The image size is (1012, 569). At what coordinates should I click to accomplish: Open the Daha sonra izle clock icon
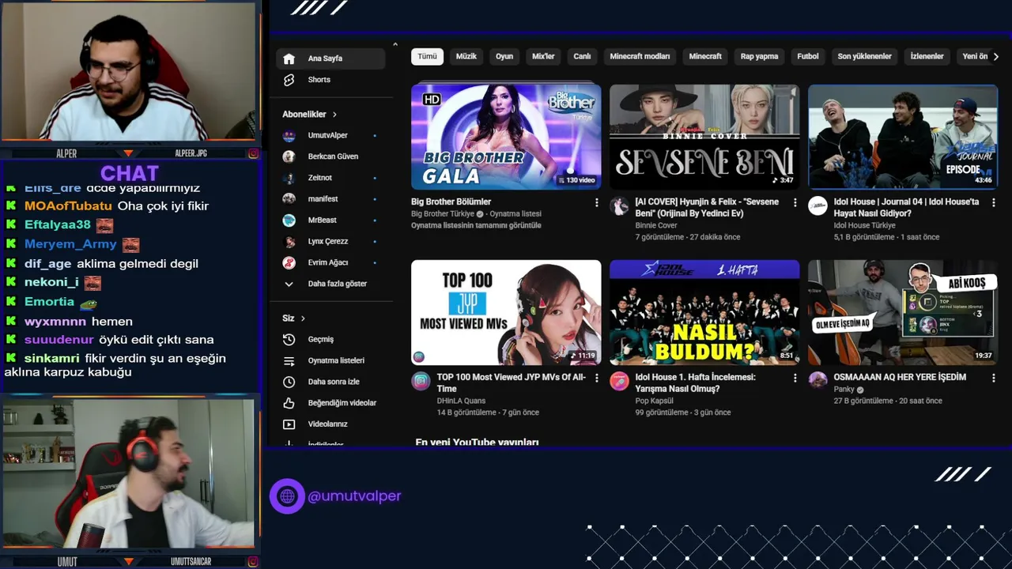(289, 382)
